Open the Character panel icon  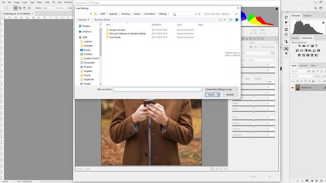[x=286, y=49]
